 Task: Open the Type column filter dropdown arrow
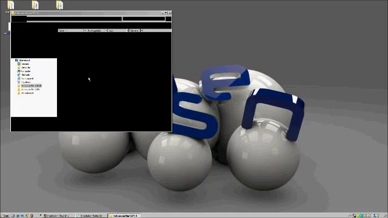click(127, 30)
